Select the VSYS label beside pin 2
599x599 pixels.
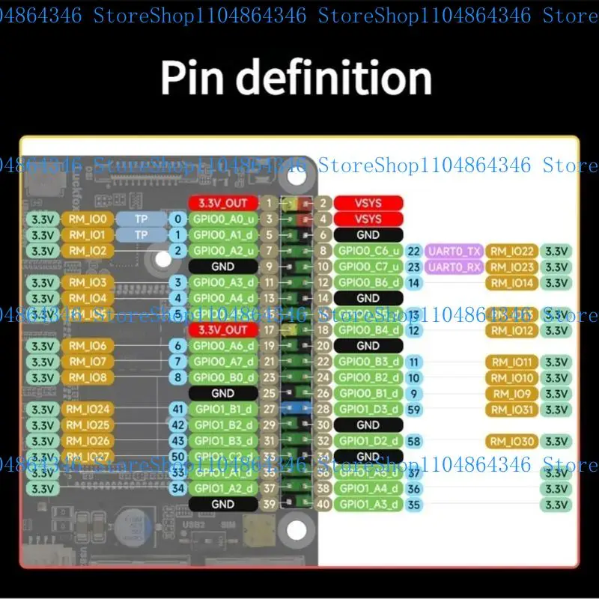pyautogui.click(x=368, y=203)
